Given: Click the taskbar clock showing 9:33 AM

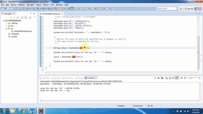Looking at the screenshot, I should pos(195,111).
